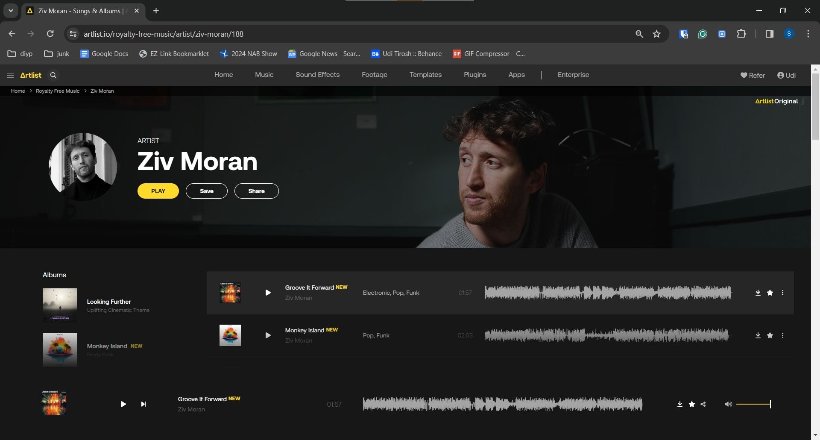This screenshot has width=820, height=440.
Task: Download the Monkey Island track
Action: pyautogui.click(x=758, y=335)
